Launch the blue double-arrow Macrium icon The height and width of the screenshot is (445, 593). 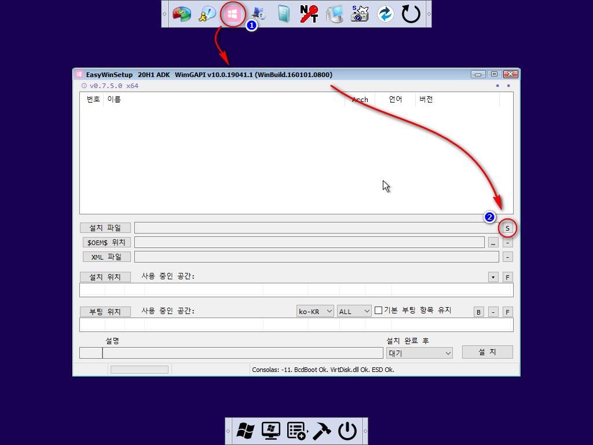pos(385,14)
